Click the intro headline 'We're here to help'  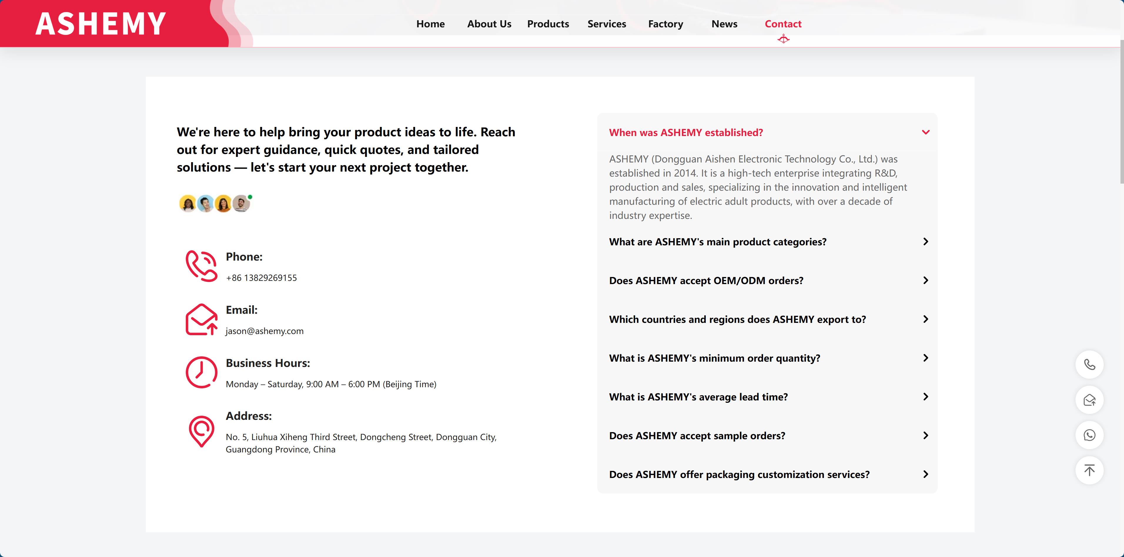pyautogui.click(x=346, y=150)
